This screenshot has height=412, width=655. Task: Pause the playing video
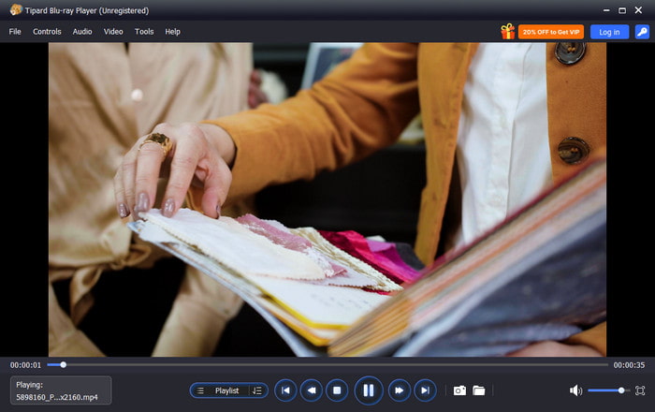point(369,390)
